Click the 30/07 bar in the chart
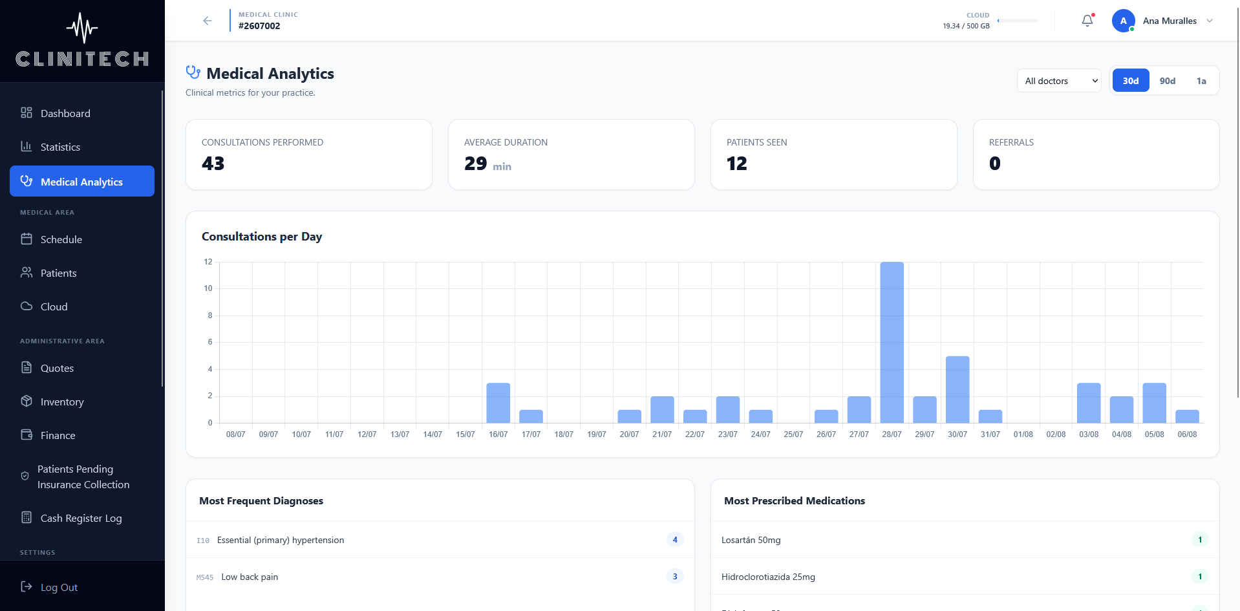The image size is (1240, 611). (957, 389)
